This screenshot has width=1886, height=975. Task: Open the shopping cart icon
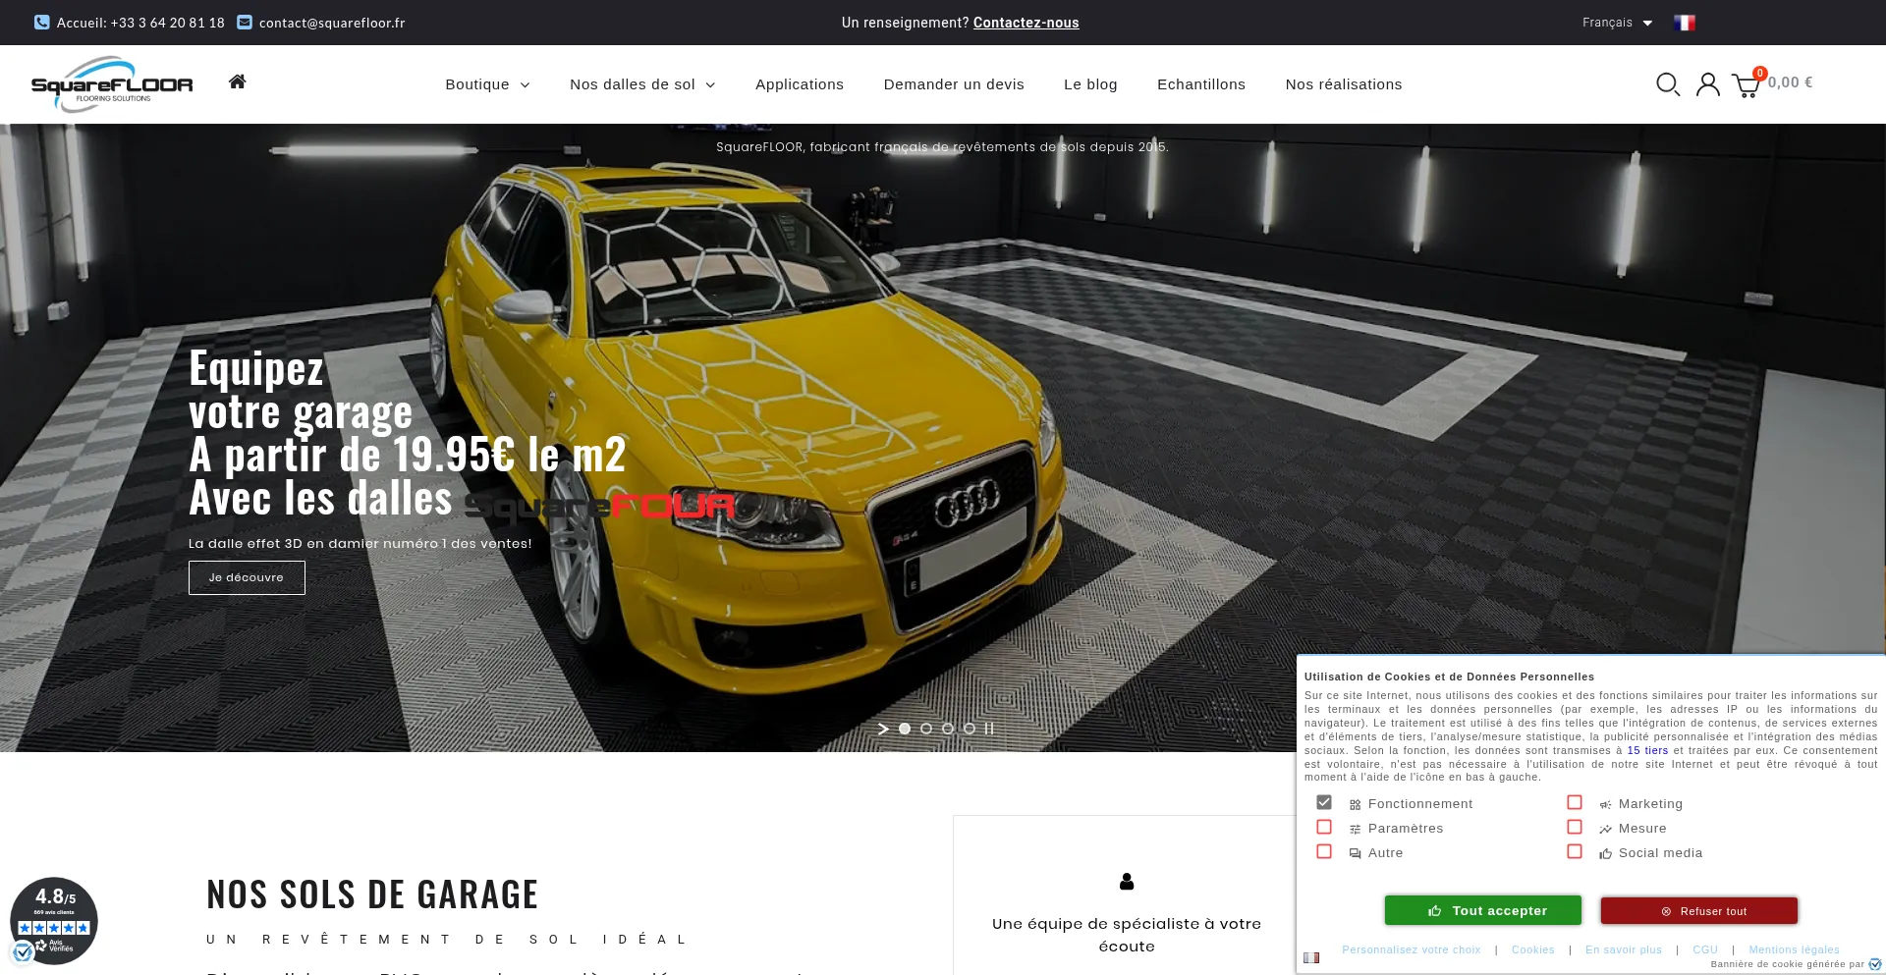click(x=1746, y=86)
